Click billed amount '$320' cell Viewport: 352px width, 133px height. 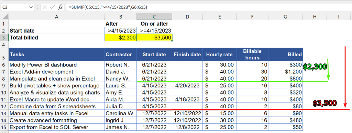(x=285, y=93)
